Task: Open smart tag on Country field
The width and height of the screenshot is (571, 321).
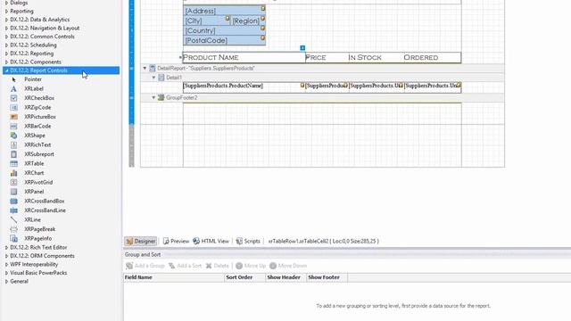Action: [262, 28]
